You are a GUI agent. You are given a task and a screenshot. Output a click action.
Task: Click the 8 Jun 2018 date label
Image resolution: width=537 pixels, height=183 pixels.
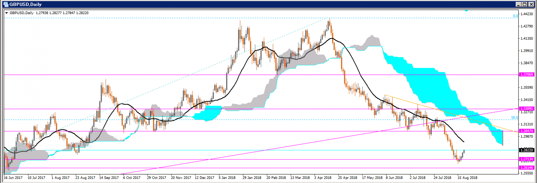click(x=394, y=178)
